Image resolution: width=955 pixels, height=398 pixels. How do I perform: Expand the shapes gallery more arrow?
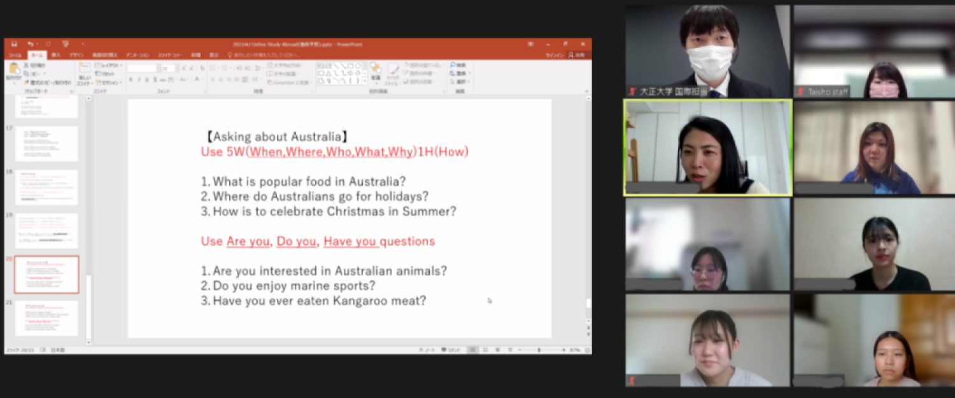(x=364, y=81)
